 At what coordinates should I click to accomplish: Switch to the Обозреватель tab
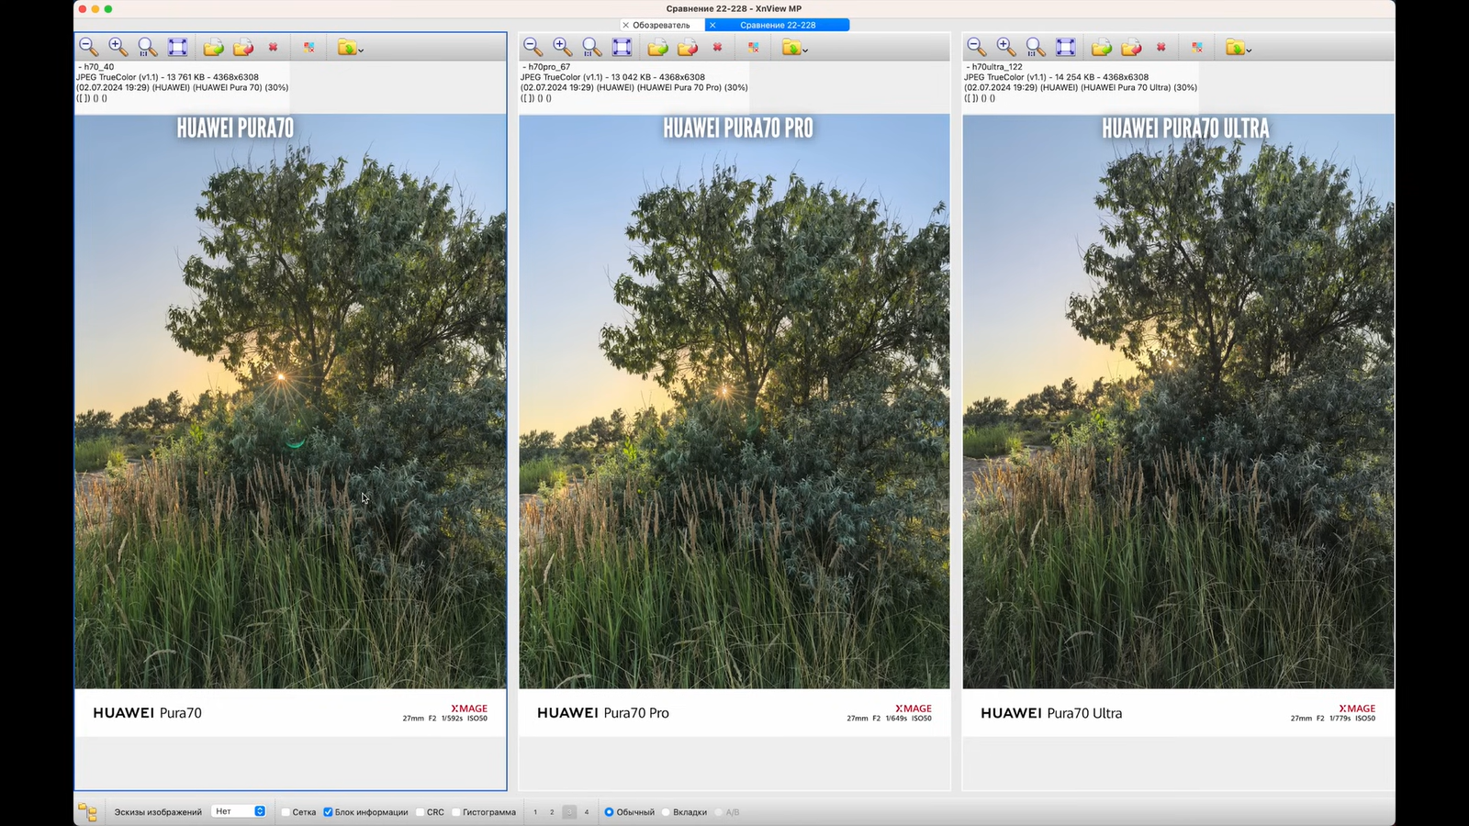[661, 25]
